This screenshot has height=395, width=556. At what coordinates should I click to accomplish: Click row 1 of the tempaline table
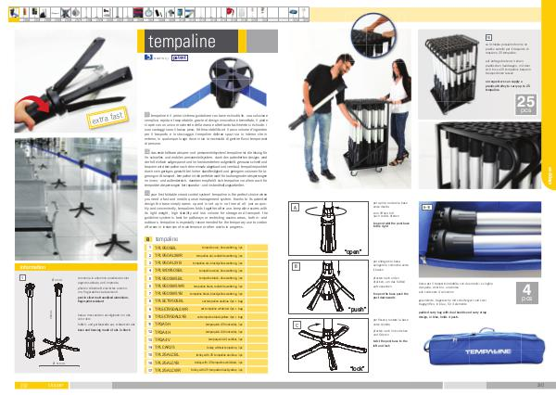206,248
